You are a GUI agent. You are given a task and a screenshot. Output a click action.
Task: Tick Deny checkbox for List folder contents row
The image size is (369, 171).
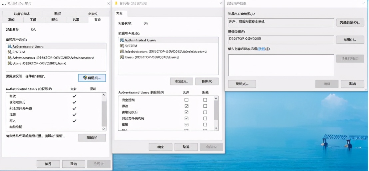[205, 118]
